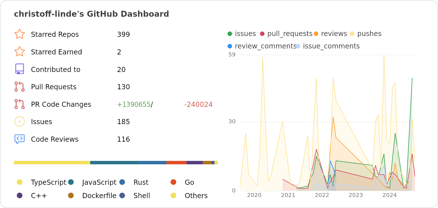The width and height of the screenshot is (438, 208).
Task: Toggle the reviews legend dot
Action: pyautogui.click(x=316, y=34)
